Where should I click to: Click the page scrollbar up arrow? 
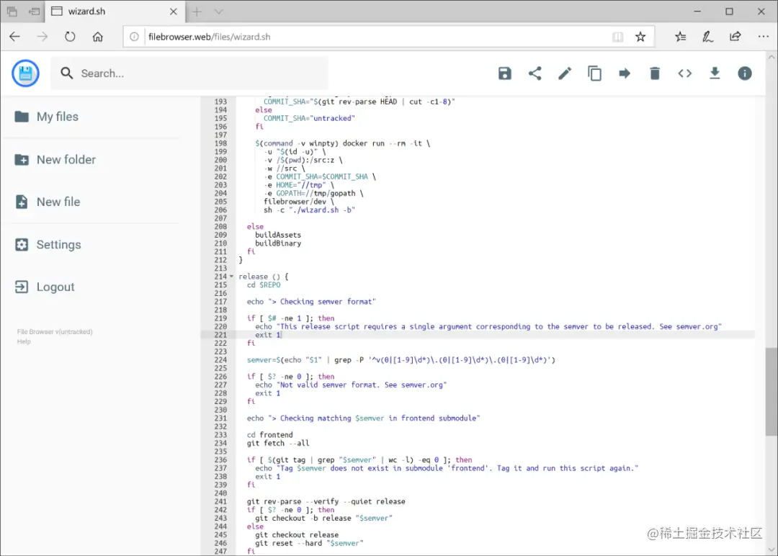(x=772, y=57)
